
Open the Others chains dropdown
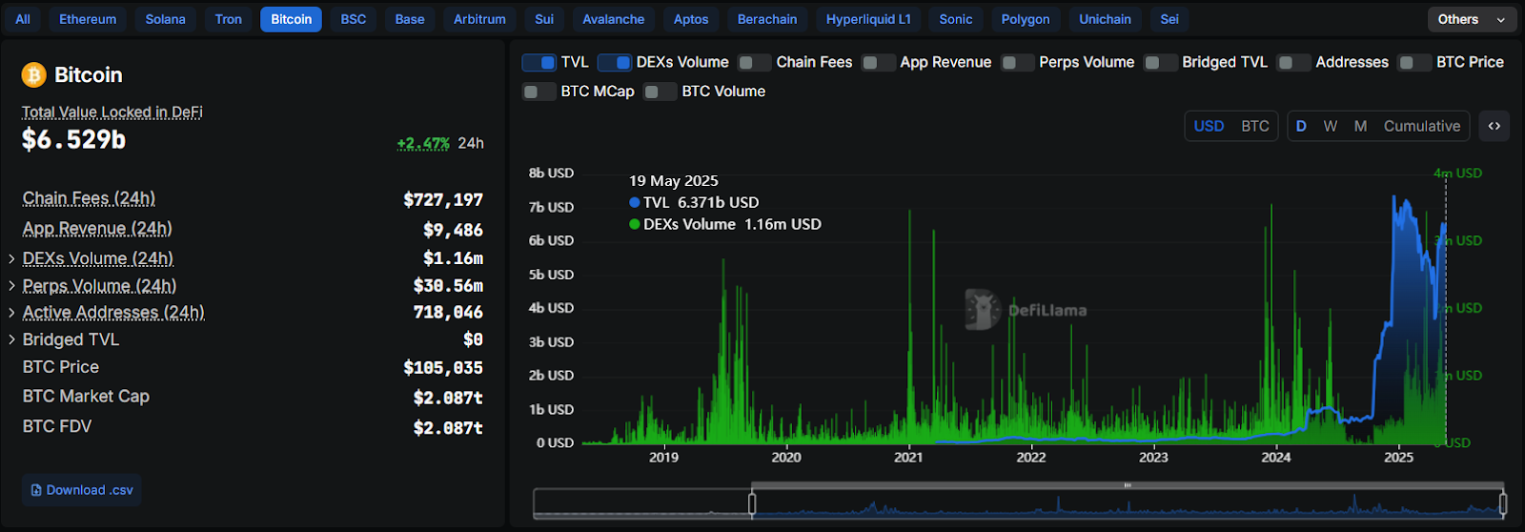coord(1472,19)
